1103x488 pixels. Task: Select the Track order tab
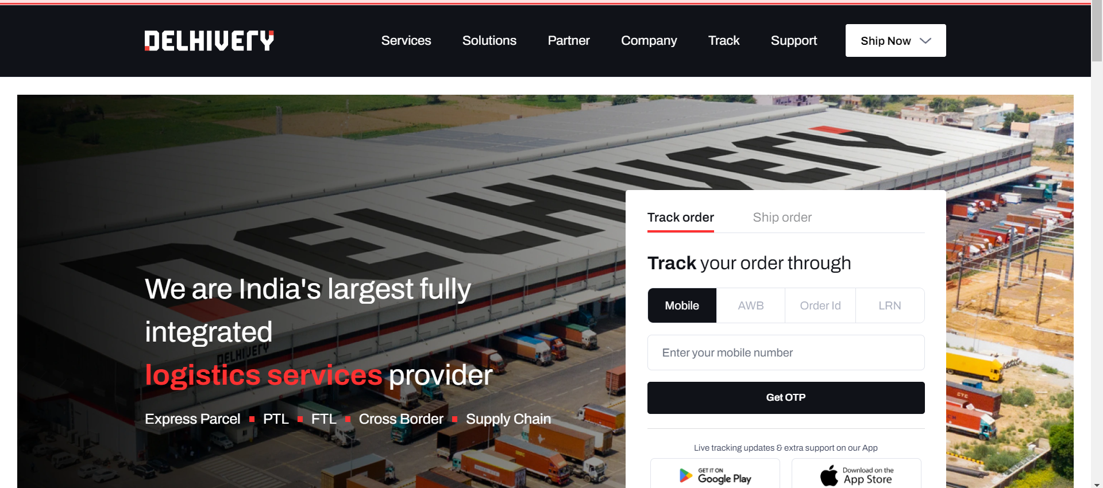tap(681, 218)
